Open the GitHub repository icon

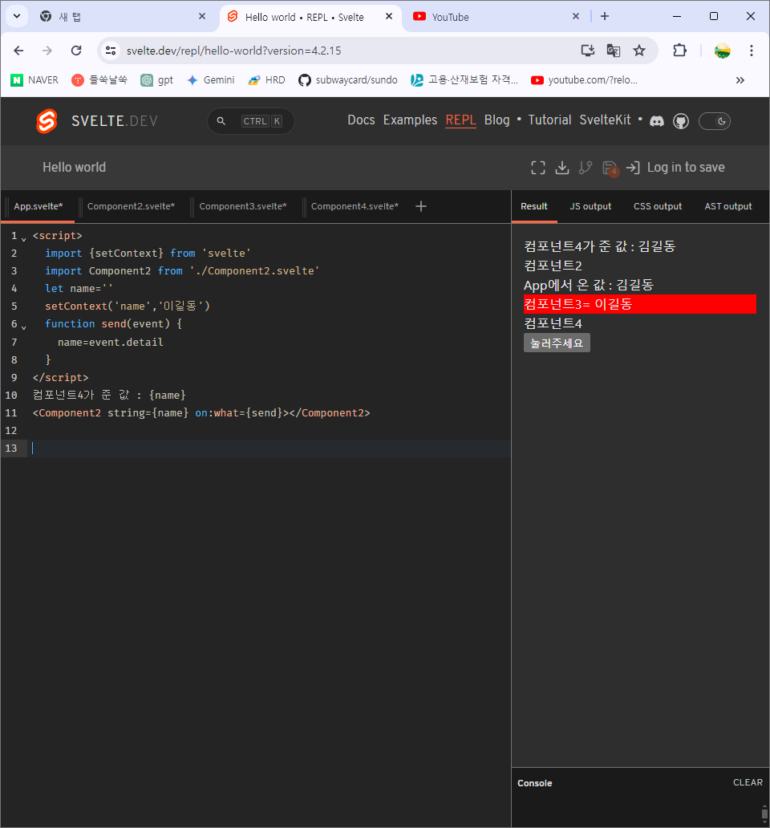pos(681,121)
